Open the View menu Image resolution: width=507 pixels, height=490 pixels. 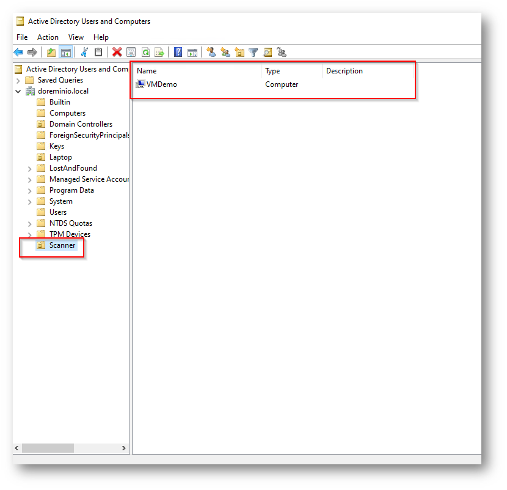[x=76, y=37]
